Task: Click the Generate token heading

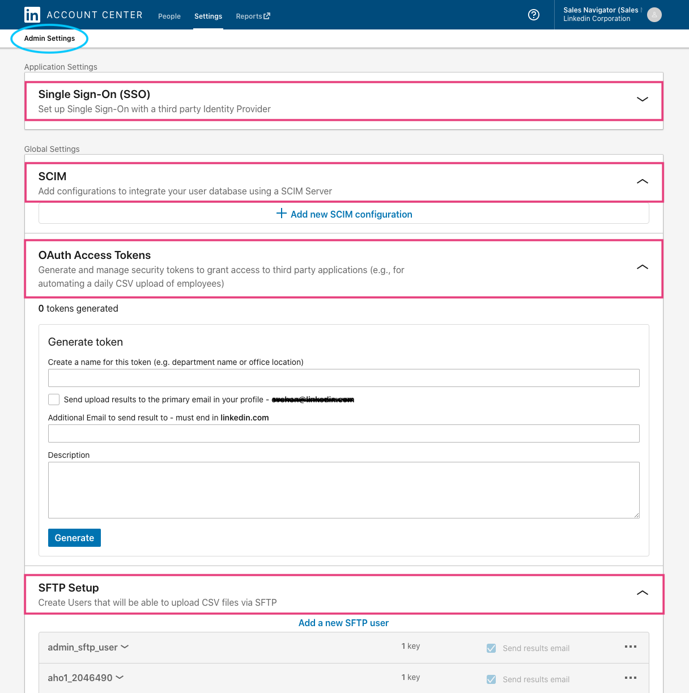Action: 86,342
